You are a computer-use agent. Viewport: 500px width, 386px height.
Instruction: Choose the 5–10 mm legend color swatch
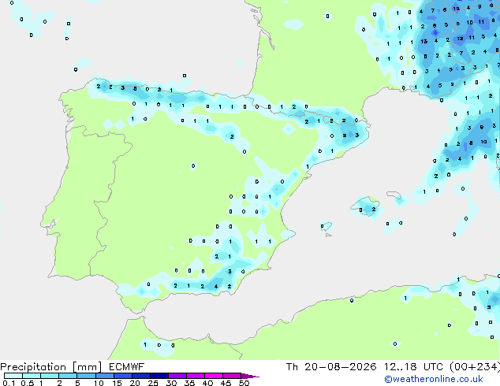86,376
